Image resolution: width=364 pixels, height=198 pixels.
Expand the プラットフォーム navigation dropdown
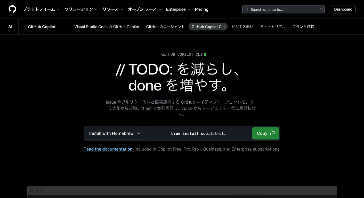(41, 9)
